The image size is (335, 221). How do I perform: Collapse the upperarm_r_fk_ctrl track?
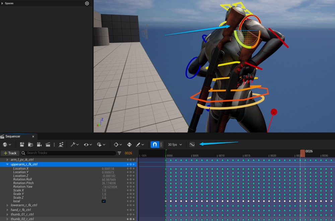(7, 164)
